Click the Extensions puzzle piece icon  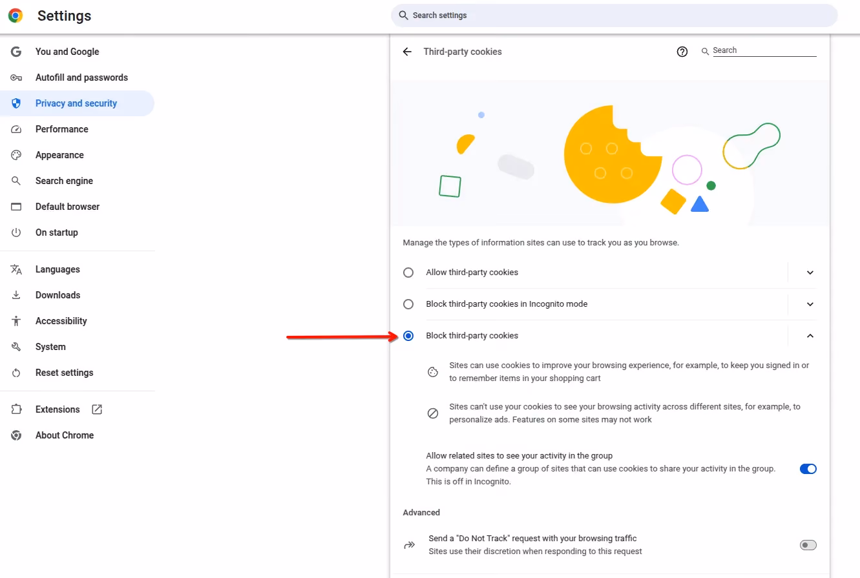tap(16, 409)
